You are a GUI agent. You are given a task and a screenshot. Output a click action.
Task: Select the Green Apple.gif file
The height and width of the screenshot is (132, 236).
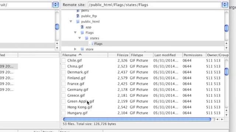[x=81, y=101]
